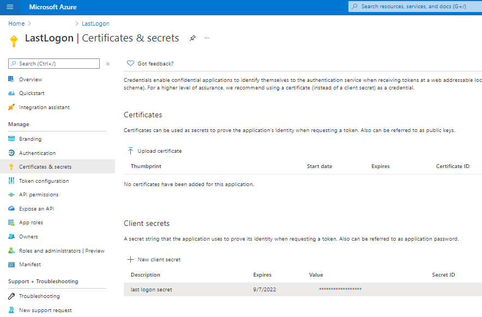Select the Expose an API cloud icon
Image resolution: width=482 pixels, height=317 pixels.
click(12, 208)
